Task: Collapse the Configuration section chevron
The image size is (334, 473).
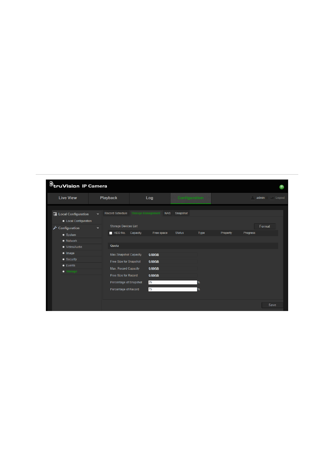Action: point(98,228)
